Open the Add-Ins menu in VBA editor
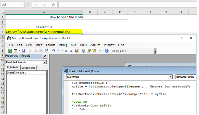 95,45
